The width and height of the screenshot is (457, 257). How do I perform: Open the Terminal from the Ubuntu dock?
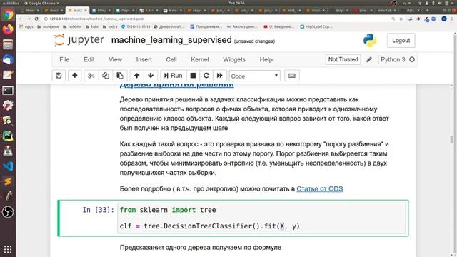(8, 91)
